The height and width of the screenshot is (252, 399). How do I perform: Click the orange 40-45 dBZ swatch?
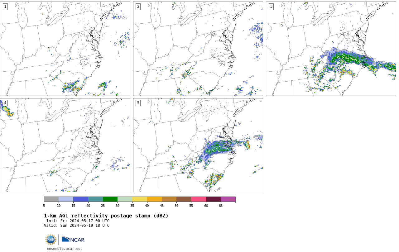(x=154, y=199)
